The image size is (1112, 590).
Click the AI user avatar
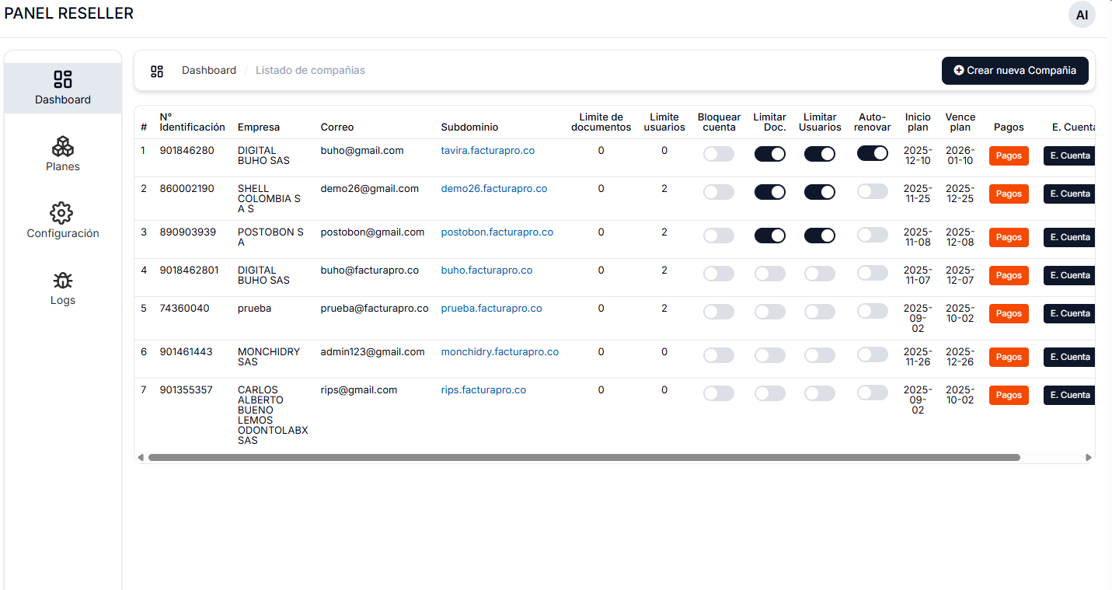tap(1082, 15)
